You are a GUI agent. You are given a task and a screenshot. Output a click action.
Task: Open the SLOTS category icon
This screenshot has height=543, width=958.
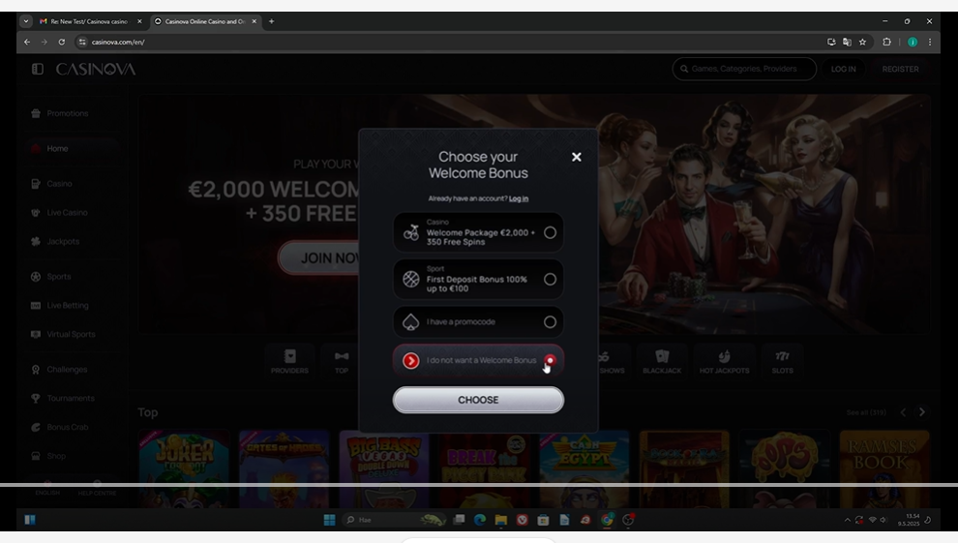pyautogui.click(x=782, y=361)
